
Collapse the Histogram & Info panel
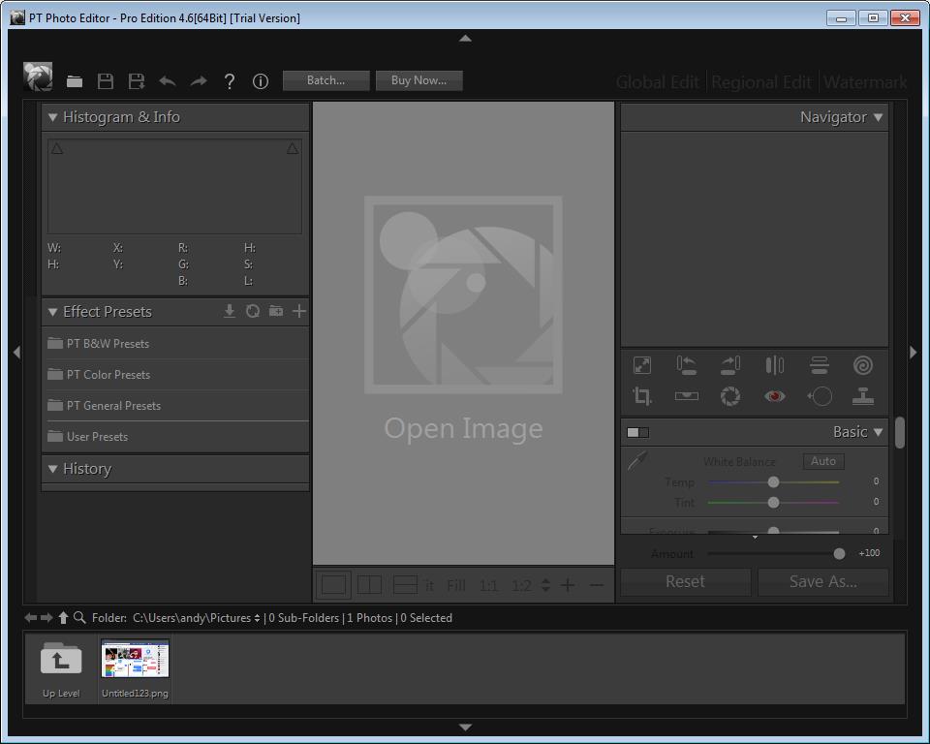pyautogui.click(x=52, y=117)
